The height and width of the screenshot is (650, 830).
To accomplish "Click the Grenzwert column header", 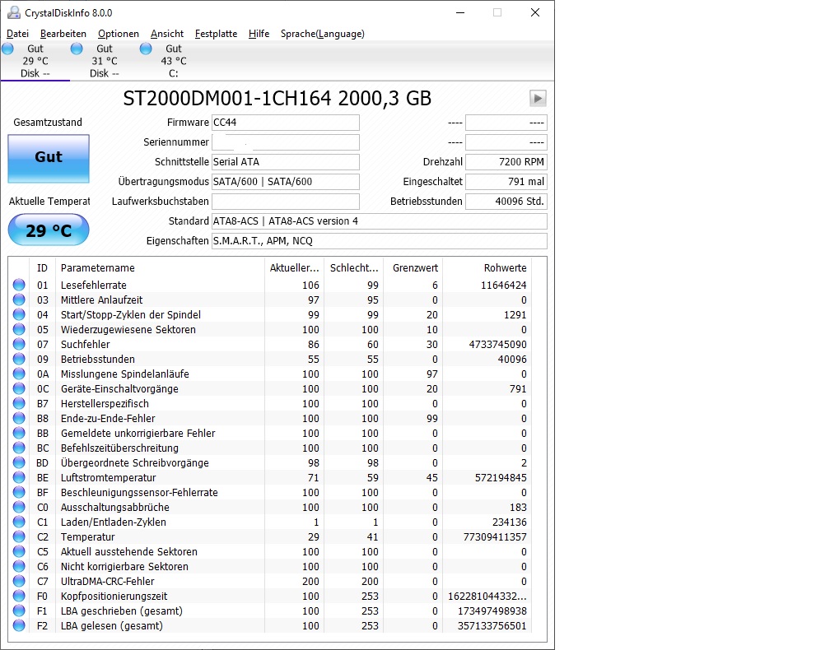I will [x=415, y=268].
